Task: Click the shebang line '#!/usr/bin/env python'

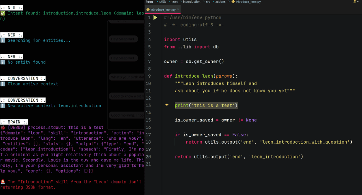Action: (x=192, y=18)
